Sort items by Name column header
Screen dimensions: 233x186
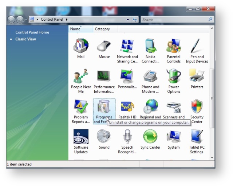point(75,29)
